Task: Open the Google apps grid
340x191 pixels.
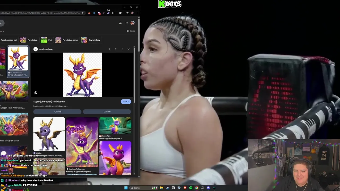Action: coord(127,23)
